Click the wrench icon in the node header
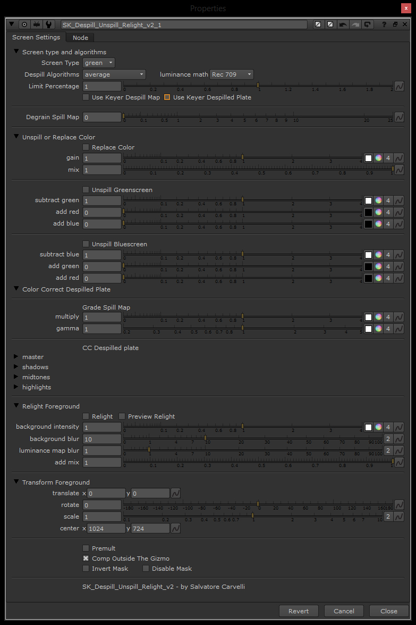Viewport: 416px width, 625px height. [49, 24]
